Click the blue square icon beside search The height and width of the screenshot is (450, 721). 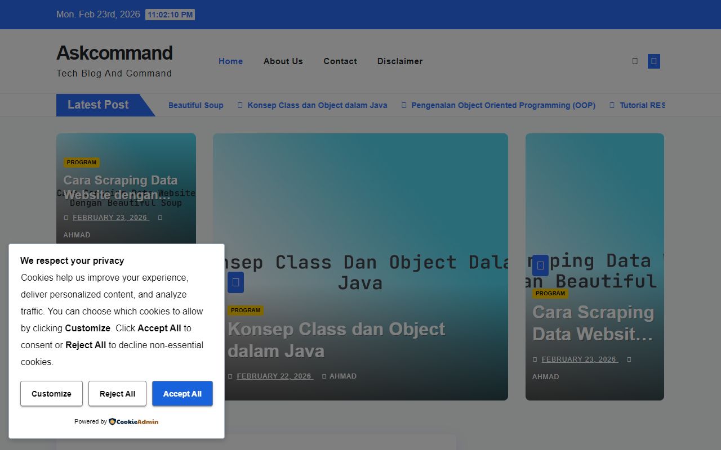pos(653,61)
